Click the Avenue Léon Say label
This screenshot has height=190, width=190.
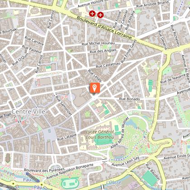click(x=125, y=161)
